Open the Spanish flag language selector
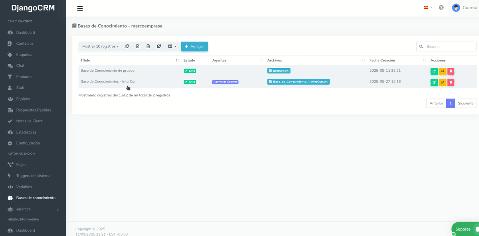This screenshot has width=479, height=236. click(x=428, y=8)
